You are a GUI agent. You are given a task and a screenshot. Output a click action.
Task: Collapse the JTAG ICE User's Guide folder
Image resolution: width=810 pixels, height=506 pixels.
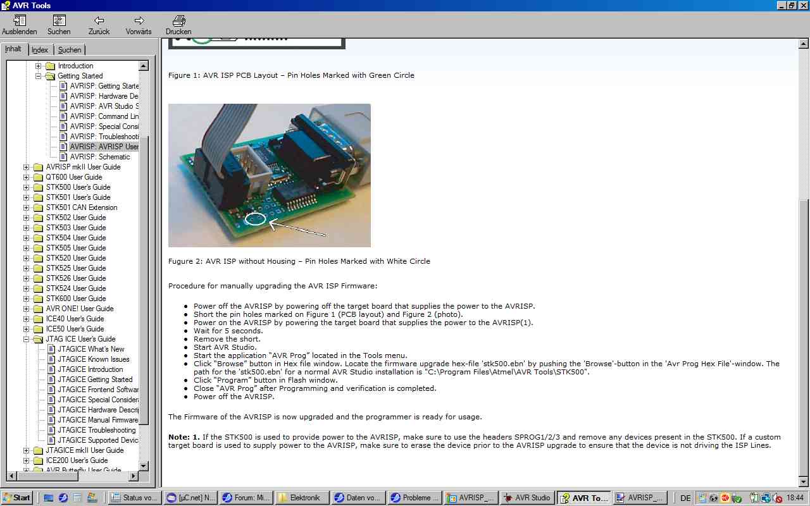pyautogui.click(x=25, y=338)
